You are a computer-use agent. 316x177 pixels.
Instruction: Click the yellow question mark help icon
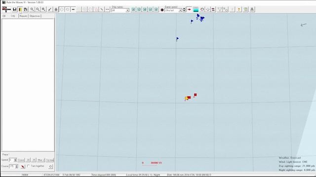[239, 9]
